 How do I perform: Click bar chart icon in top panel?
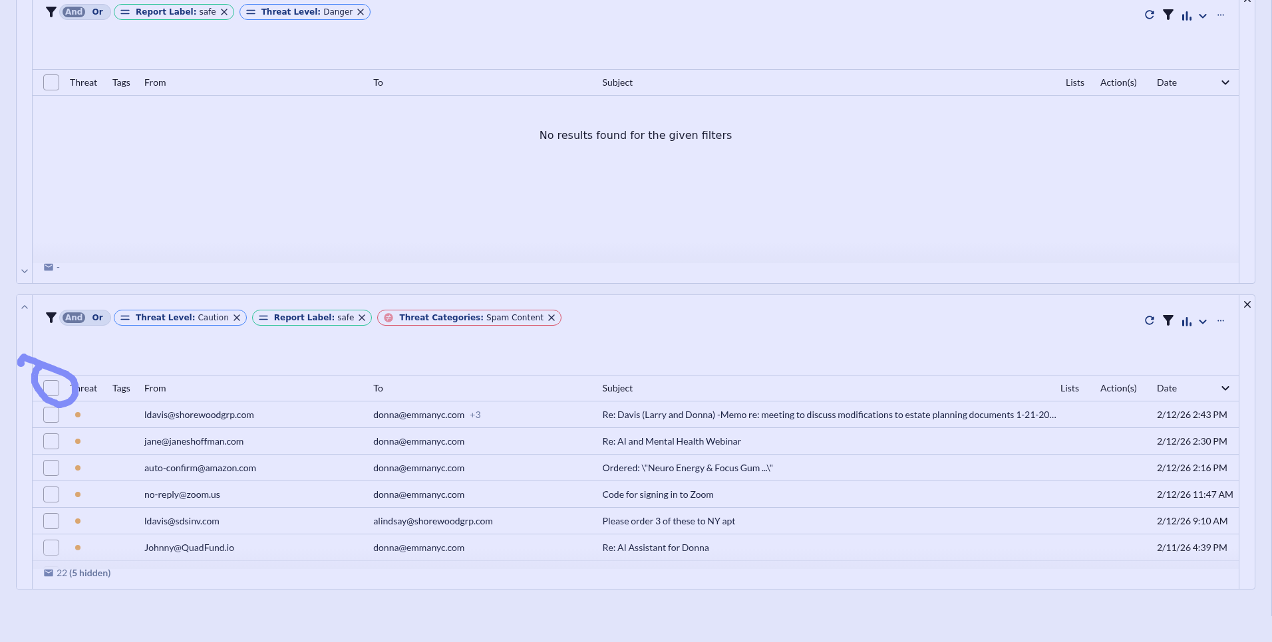1186,16
